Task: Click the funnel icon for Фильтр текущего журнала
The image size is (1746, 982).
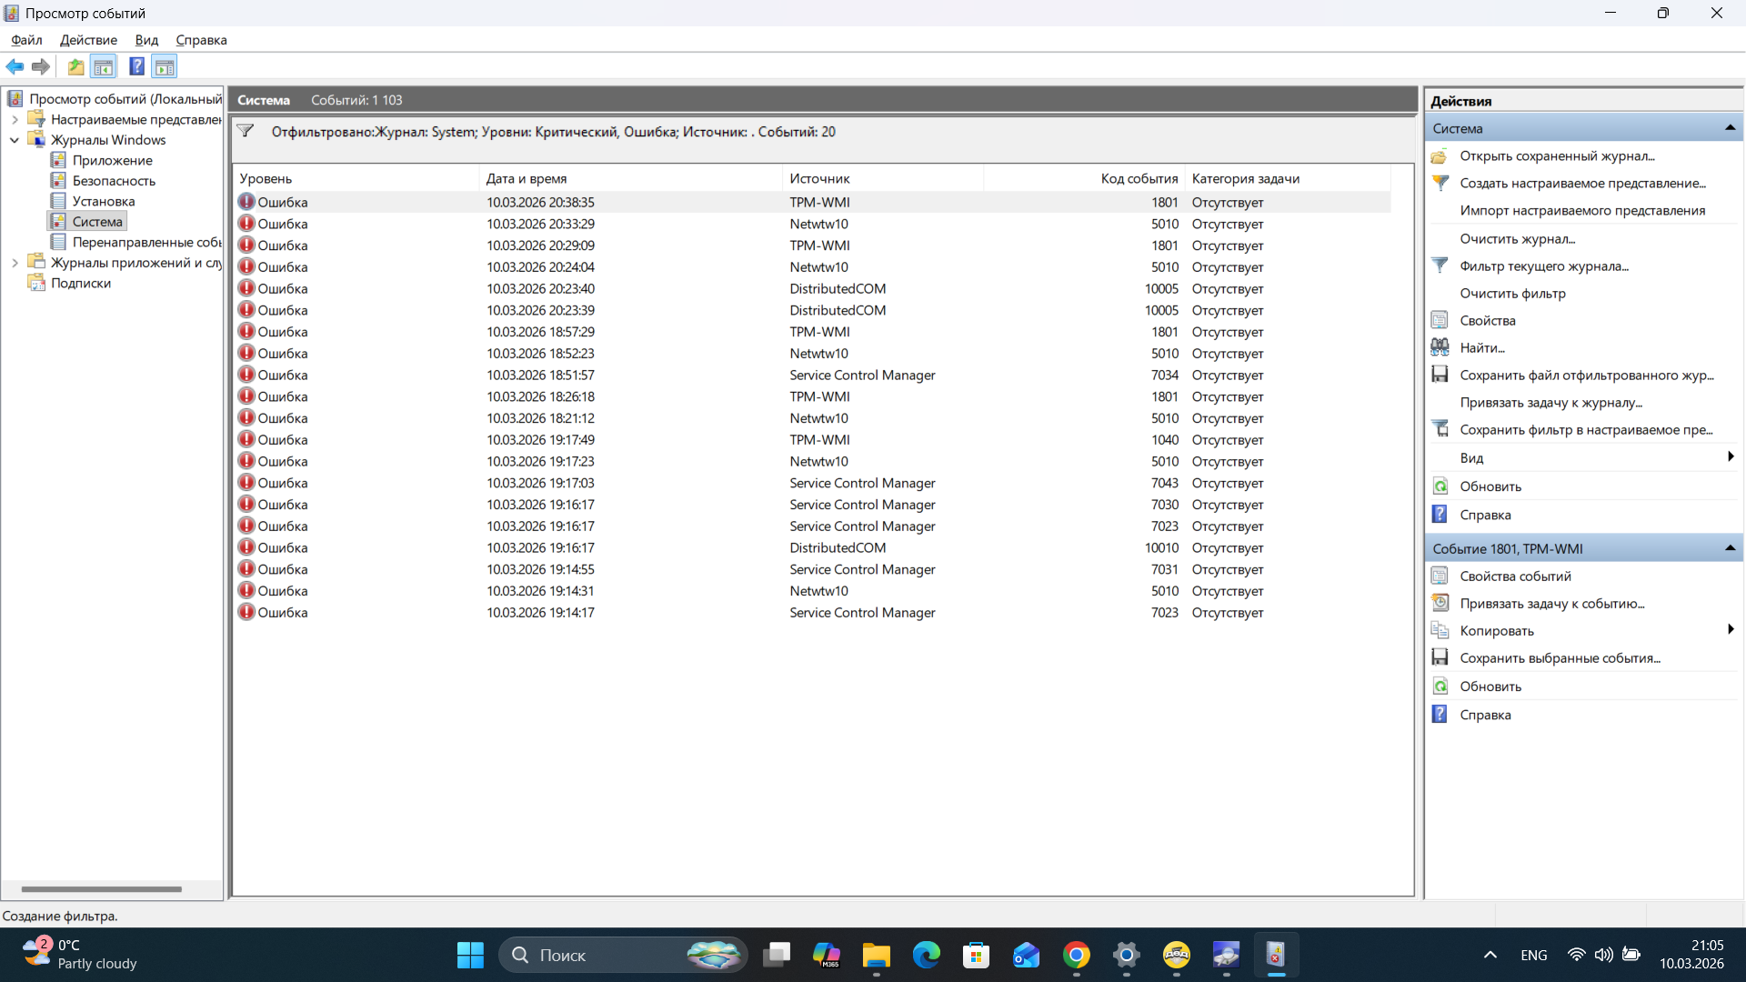Action: point(1440,266)
